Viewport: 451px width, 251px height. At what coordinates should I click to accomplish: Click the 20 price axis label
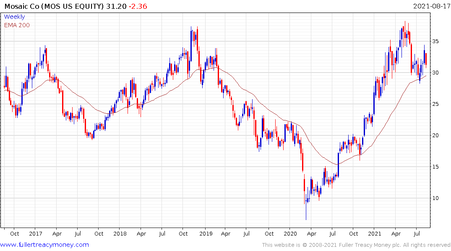(435, 136)
